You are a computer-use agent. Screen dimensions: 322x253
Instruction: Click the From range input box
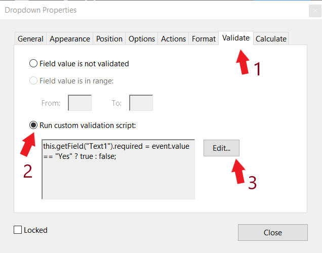point(79,103)
